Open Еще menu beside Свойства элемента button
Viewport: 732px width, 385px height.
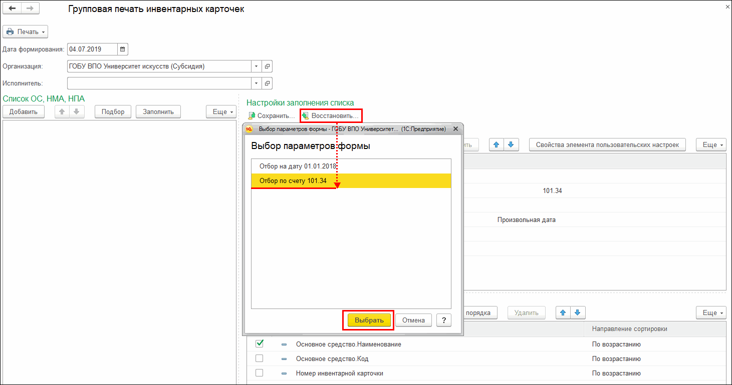[x=711, y=144]
